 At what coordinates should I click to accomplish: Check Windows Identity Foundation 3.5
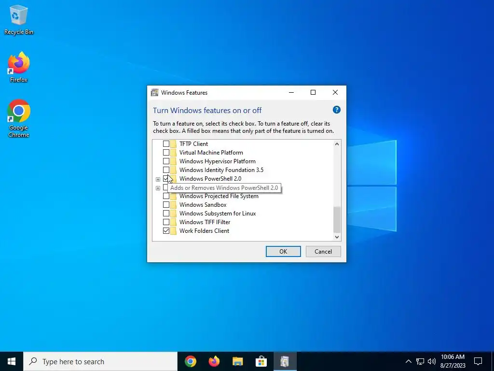166,170
